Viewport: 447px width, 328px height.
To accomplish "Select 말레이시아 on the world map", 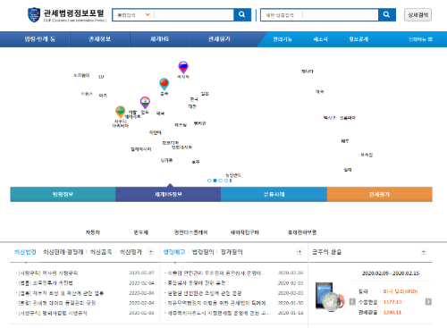I will point(141,149).
